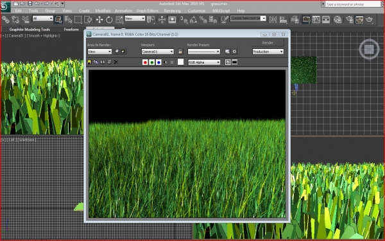
Task: Click the Mirror tool icon
Action: pyautogui.click(x=273, y=19)
